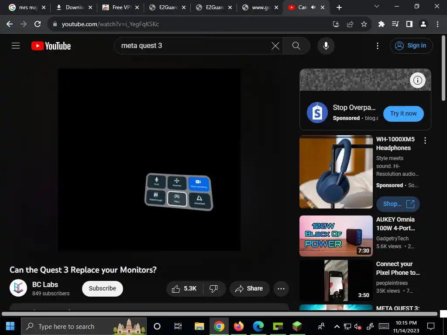Screen dimensions: 447x335
Task: Open YouTube settings three-dot menu
Action: pos(378,46)
